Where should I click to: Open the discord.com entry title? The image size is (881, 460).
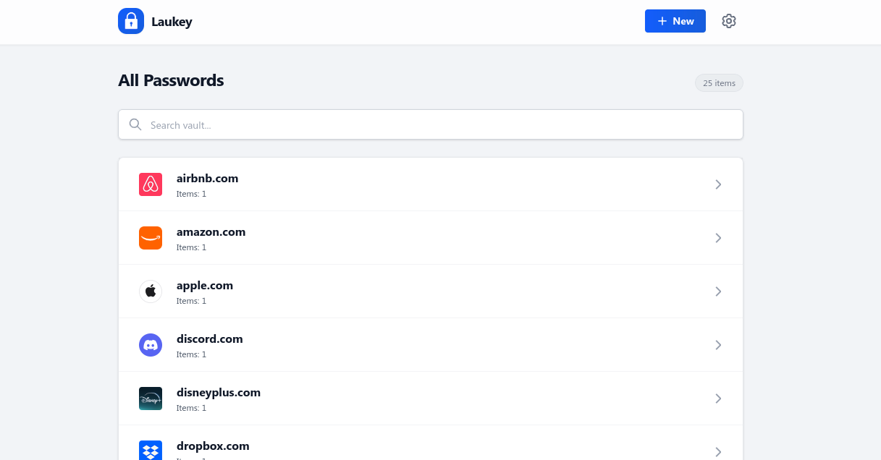(210, 339)
